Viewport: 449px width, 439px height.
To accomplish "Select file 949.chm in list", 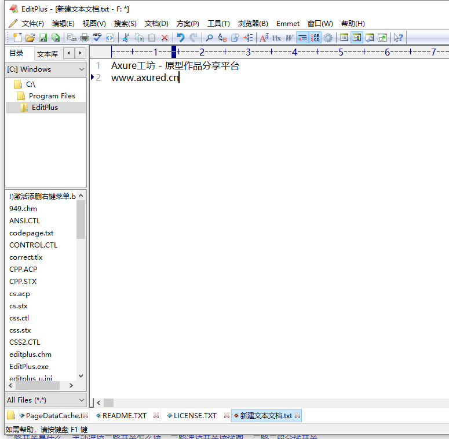I will click(23, 209).
